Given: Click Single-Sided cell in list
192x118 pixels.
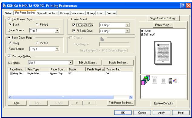Looking at the screenshot, I should pyautogui.click(x=33, y=73).
